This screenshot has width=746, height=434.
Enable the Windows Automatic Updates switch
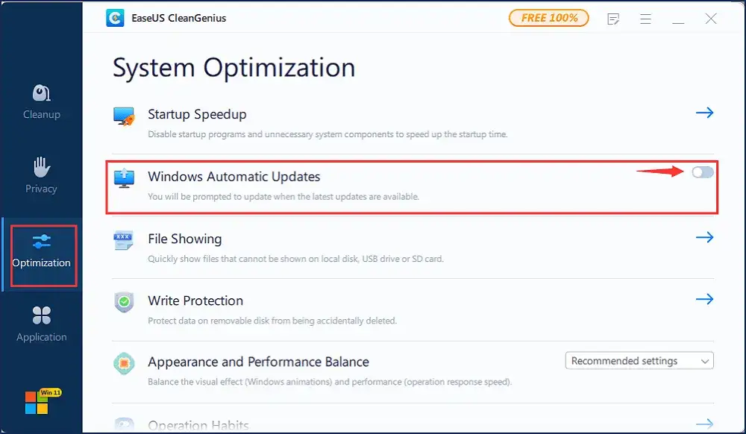(x=702, y=172)
